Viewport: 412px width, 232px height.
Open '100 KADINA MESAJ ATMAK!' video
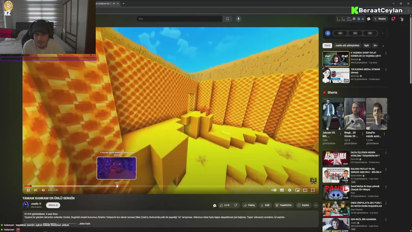[x=336, y=75]
